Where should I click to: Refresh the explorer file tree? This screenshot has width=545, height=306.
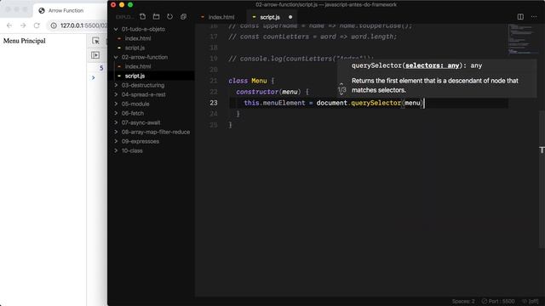169,17
